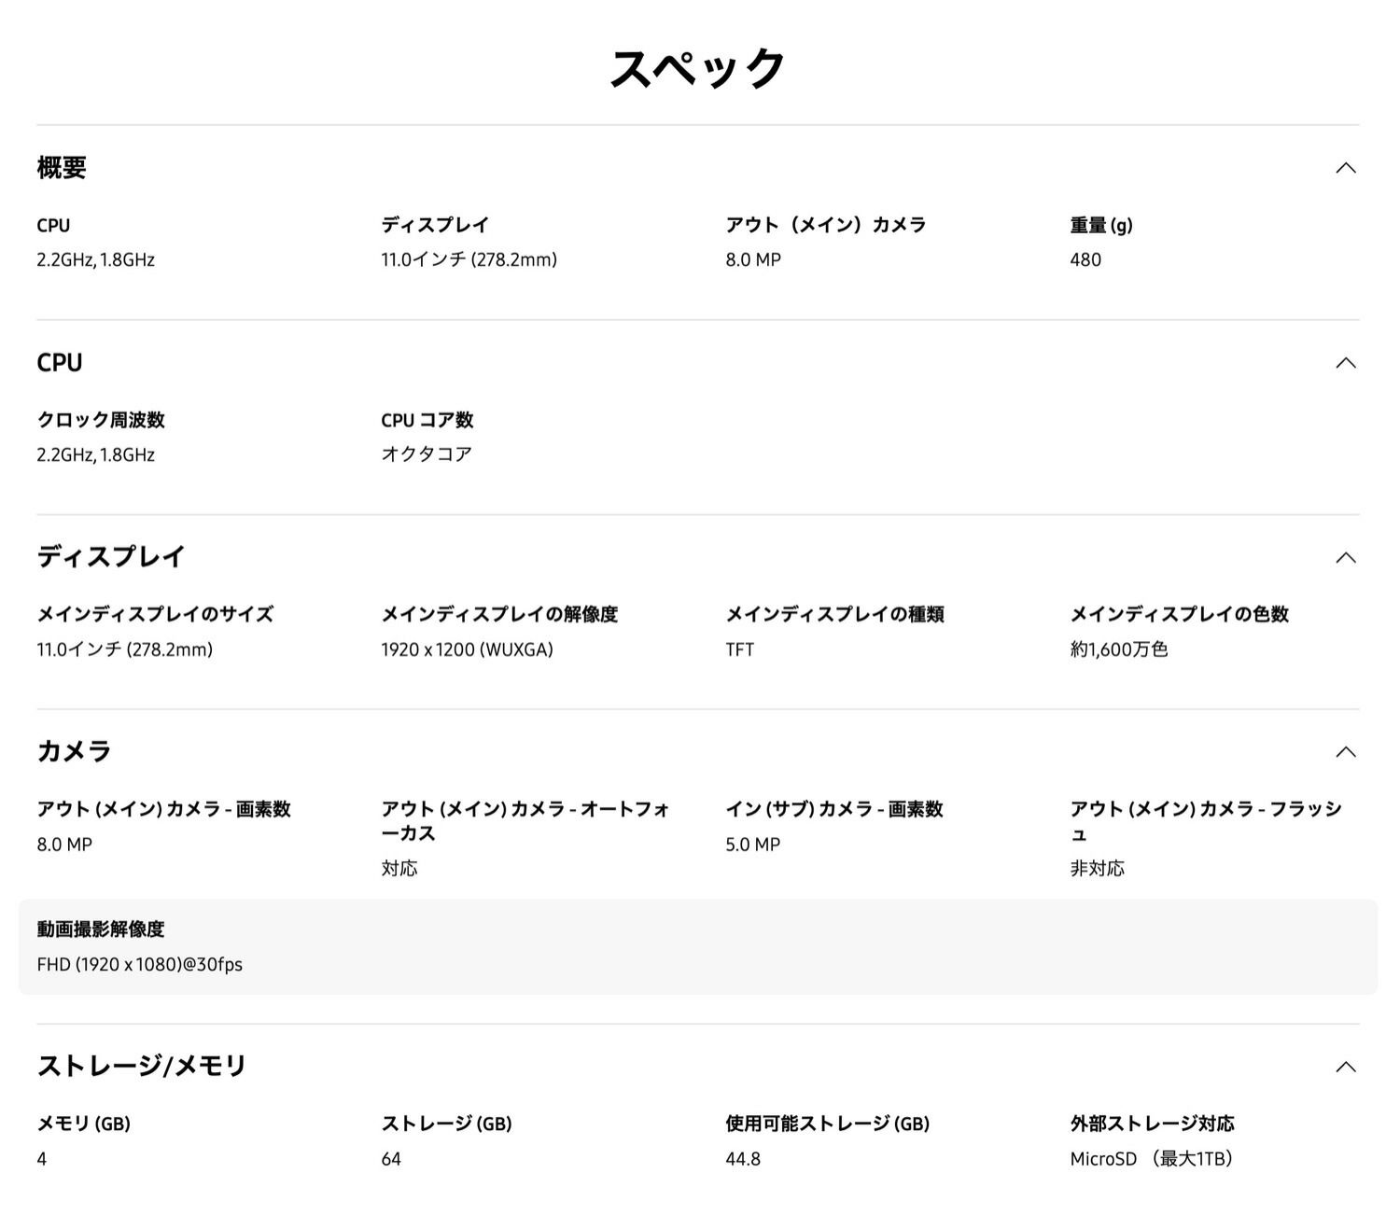Click the 概要 section heading
Viewport: 1400px width, 1215px height.
point(62,168)
